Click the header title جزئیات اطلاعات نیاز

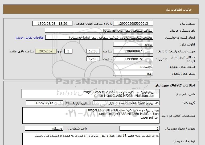(x=179, y=10)
